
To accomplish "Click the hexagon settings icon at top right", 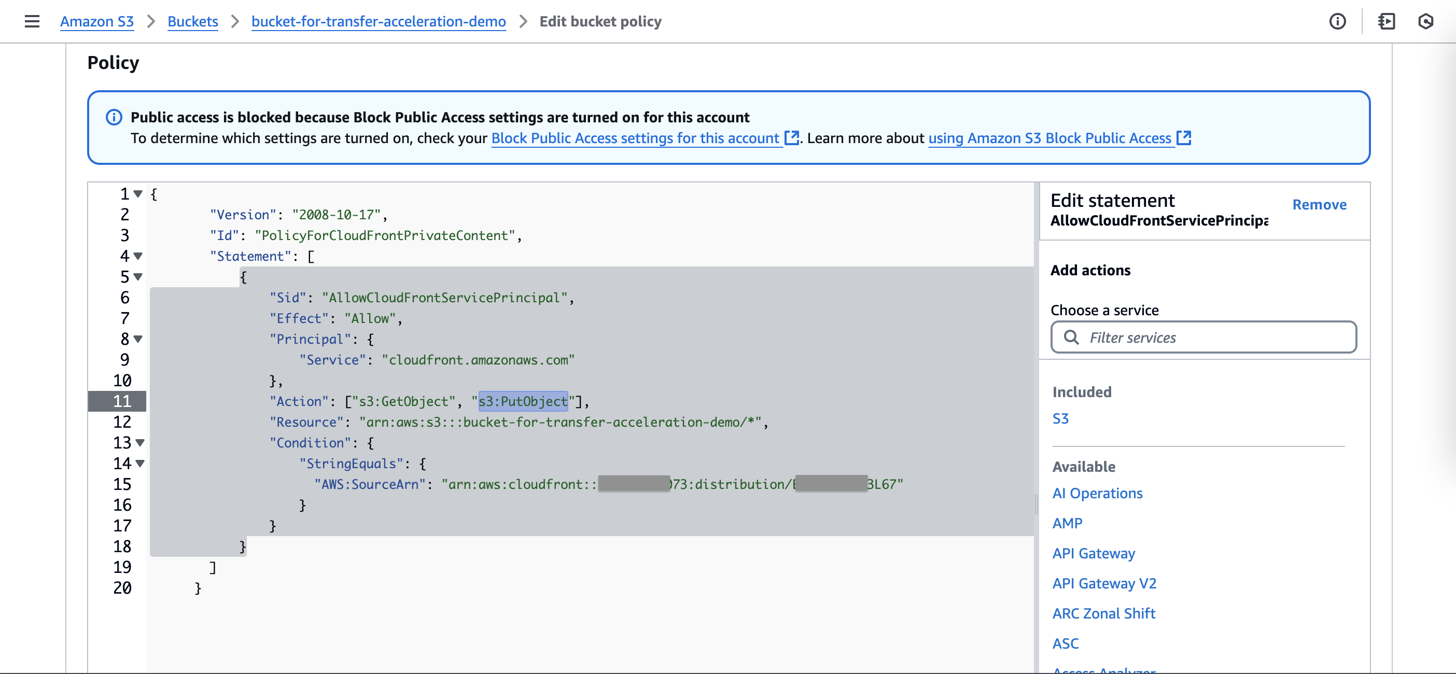I will [1425, 21].
